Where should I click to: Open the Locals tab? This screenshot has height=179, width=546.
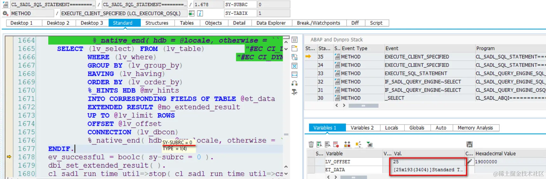391,128
